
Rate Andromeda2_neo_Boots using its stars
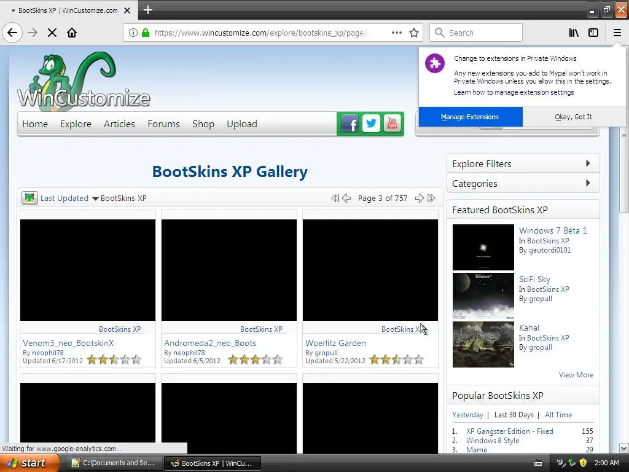(255, 360)
